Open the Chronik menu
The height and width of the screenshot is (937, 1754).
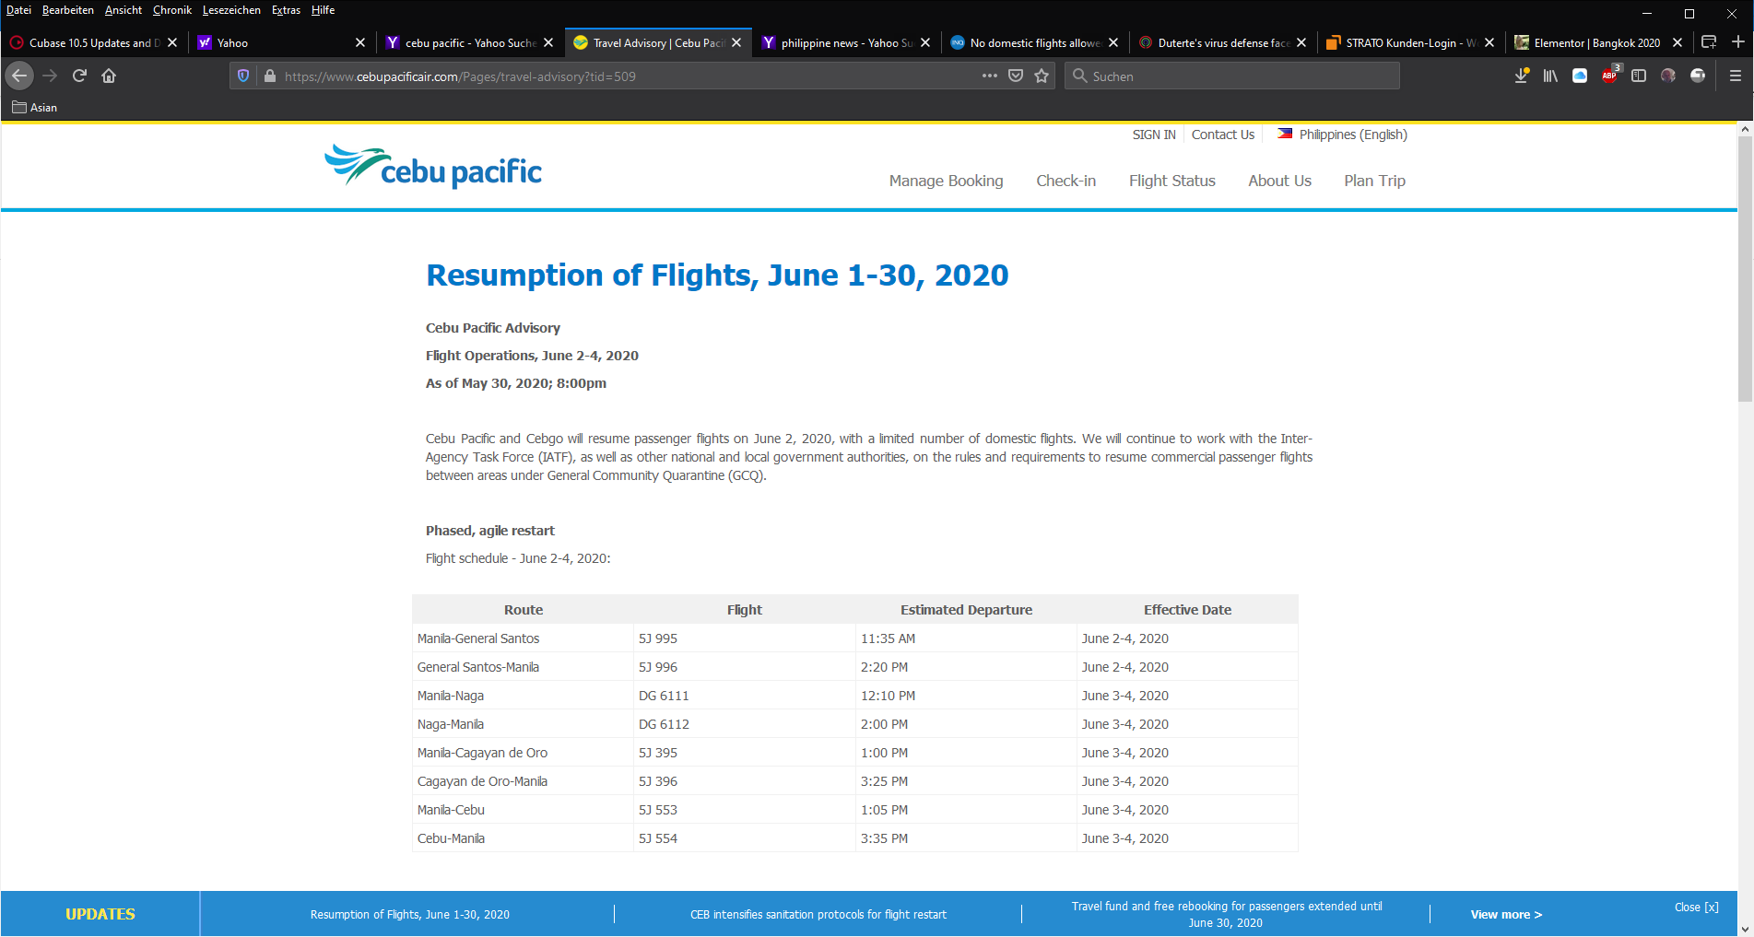pyautogui.click(x=172, y=10)
